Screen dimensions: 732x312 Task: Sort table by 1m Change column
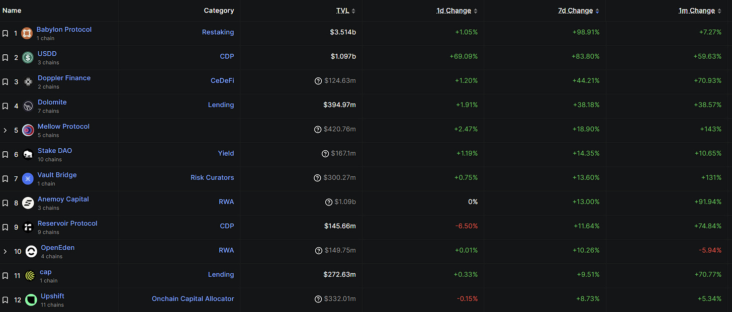[x=700, y=11]
